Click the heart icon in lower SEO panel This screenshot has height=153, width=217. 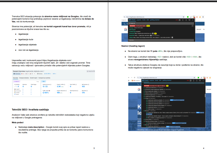[x=200, y=81]
